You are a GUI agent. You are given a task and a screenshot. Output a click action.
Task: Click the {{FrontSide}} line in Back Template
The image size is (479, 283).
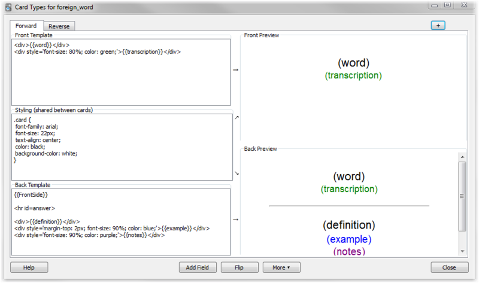[x=31, y=195]
